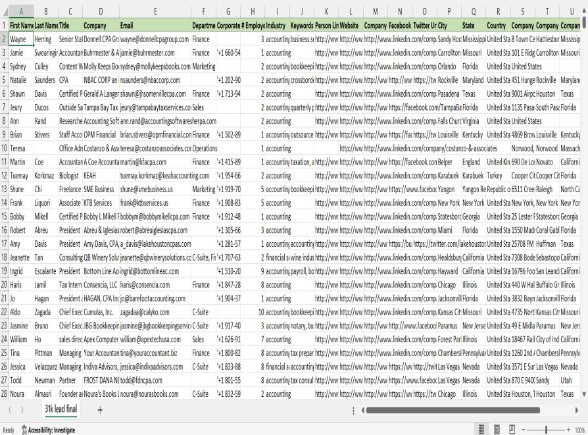Select column E header
Image resolution: width=588 pixels, height=435 pixels.
(155, 12)
